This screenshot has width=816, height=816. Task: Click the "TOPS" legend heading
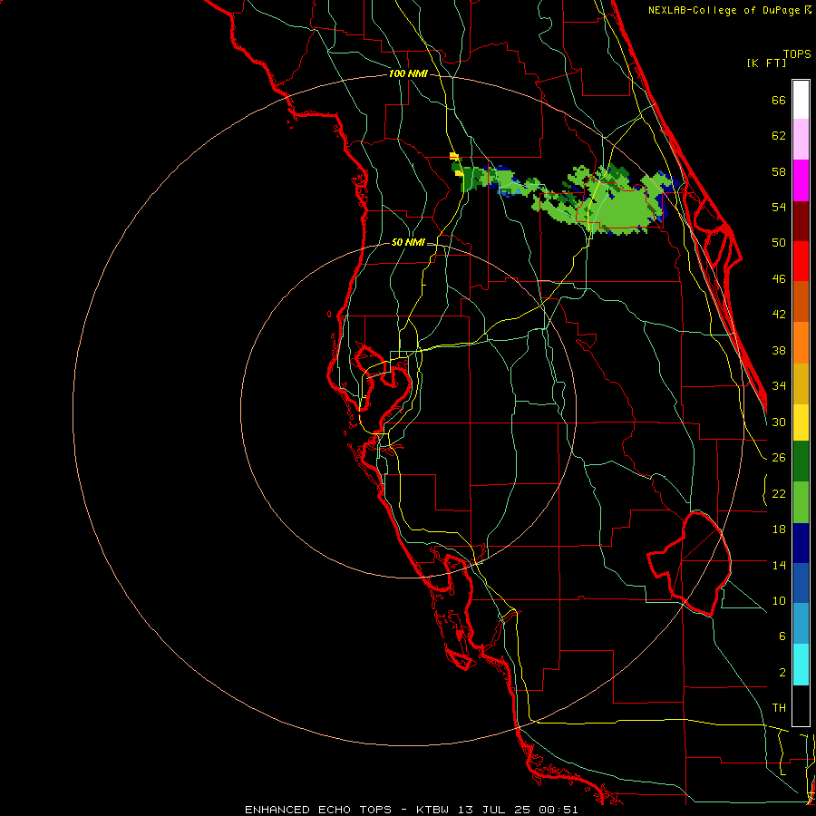click(797, 54)
